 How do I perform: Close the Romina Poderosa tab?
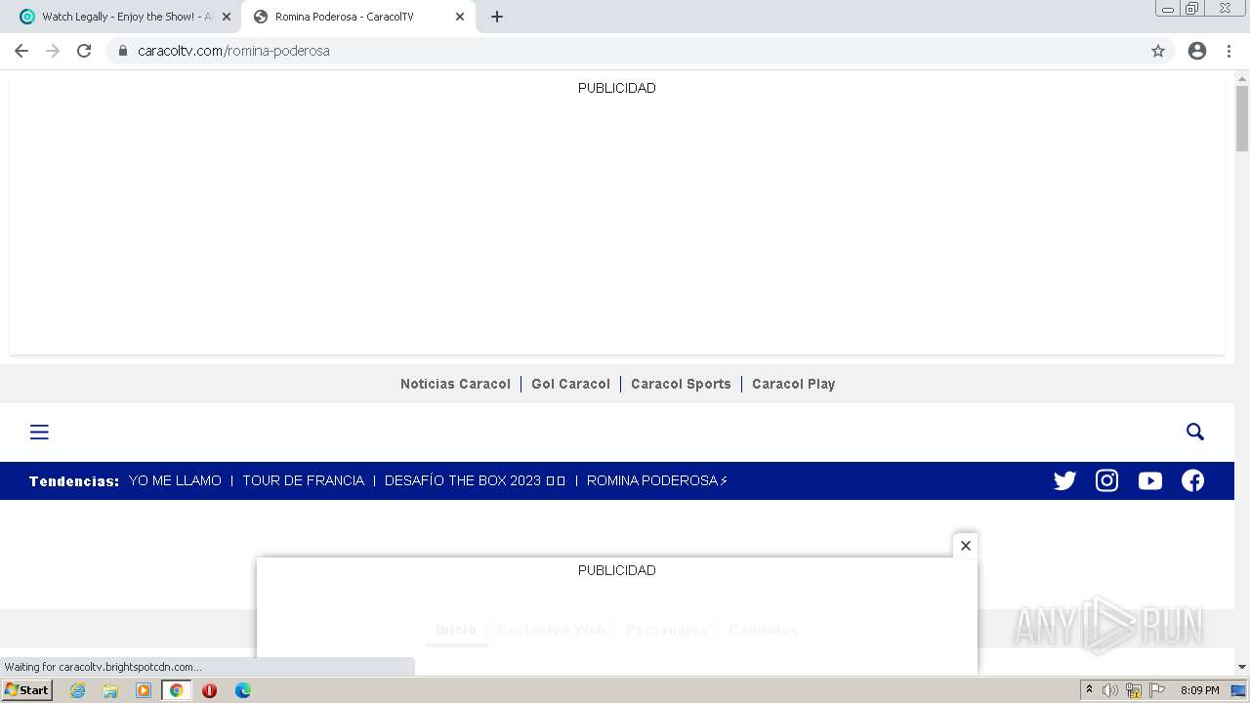click(460, 17)
